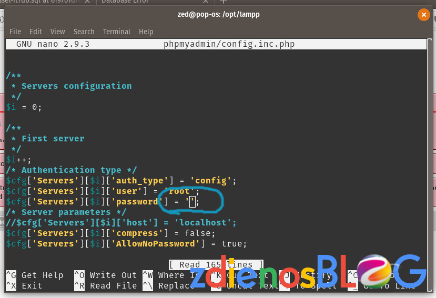Click the 'password' key text

pyautogui.click(x=137, y=202)
